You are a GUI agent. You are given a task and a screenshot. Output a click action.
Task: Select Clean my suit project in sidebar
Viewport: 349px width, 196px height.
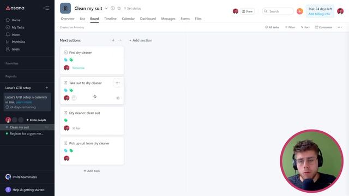click(x=20, y=127)
